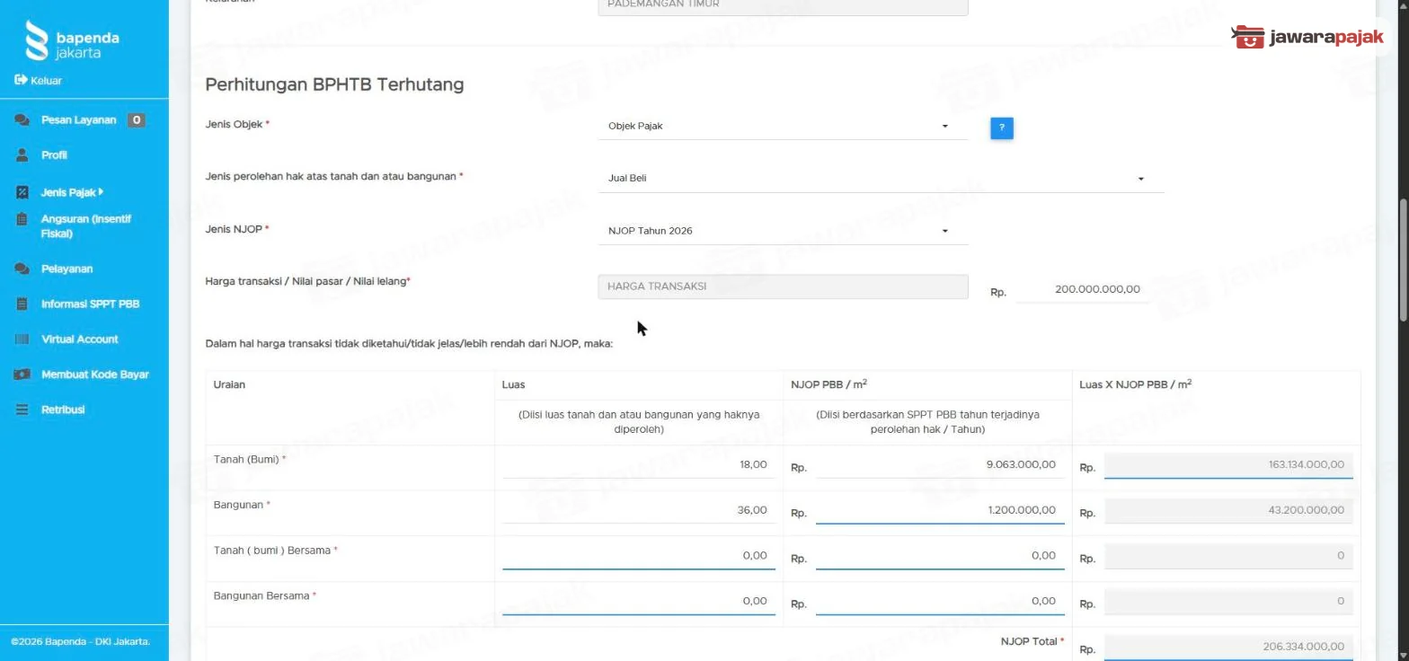Click the Jenis Pajak percent icon
Image resolution: width=1409 pixels, height=661 pixels.
coord(22,192)
